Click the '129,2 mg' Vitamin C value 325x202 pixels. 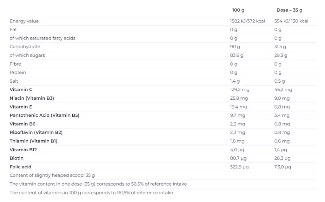(240, 90)
